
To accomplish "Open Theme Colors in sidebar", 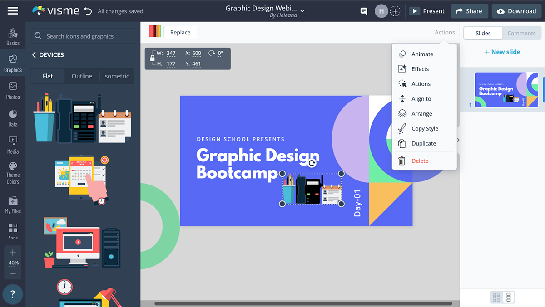I will (x=13, y=172).
